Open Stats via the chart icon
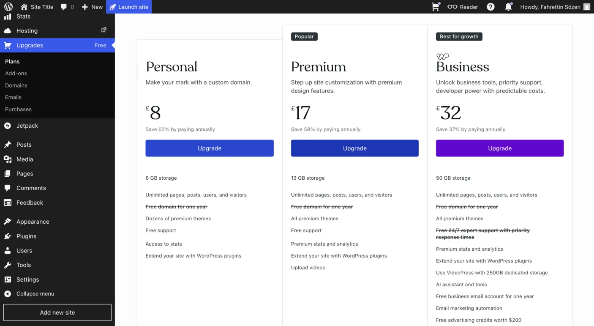The image size is (594, 326). click(7, 16)
